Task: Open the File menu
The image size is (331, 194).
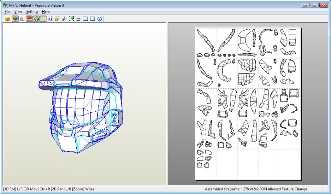Action: click(7, 11)
